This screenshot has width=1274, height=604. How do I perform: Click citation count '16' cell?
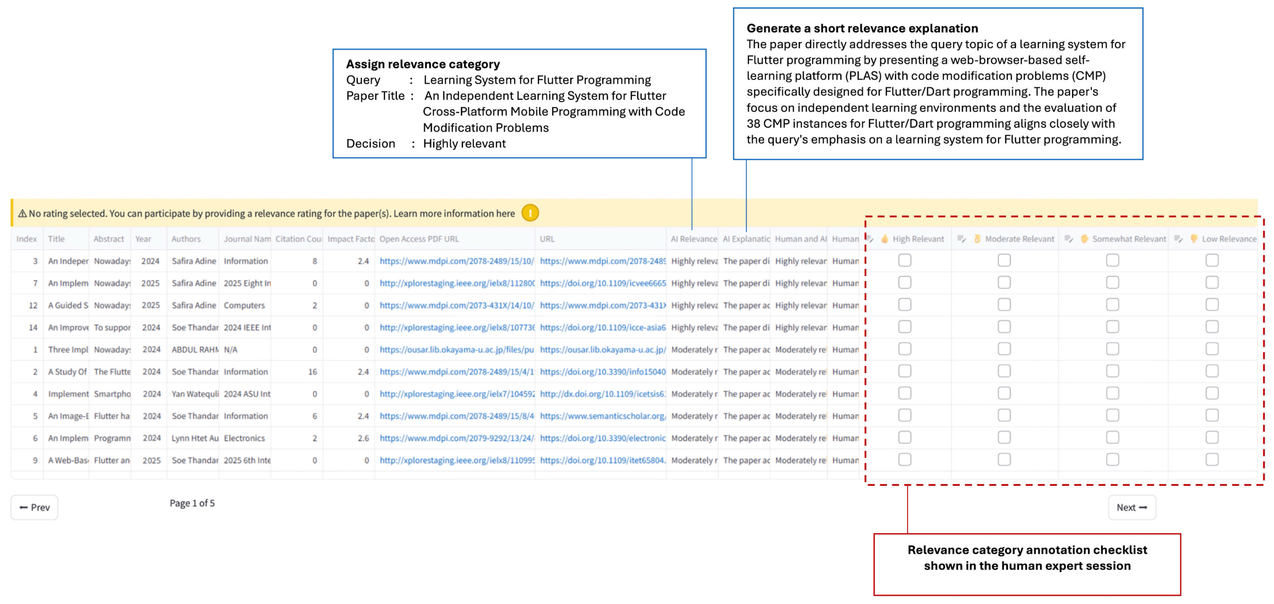(x=297, y=372)
